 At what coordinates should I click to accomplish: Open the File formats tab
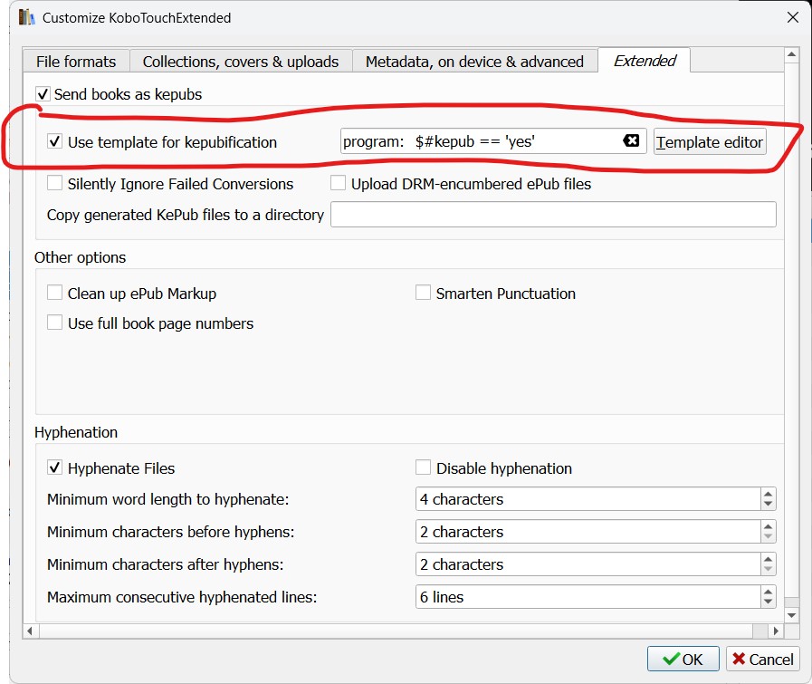76,61
